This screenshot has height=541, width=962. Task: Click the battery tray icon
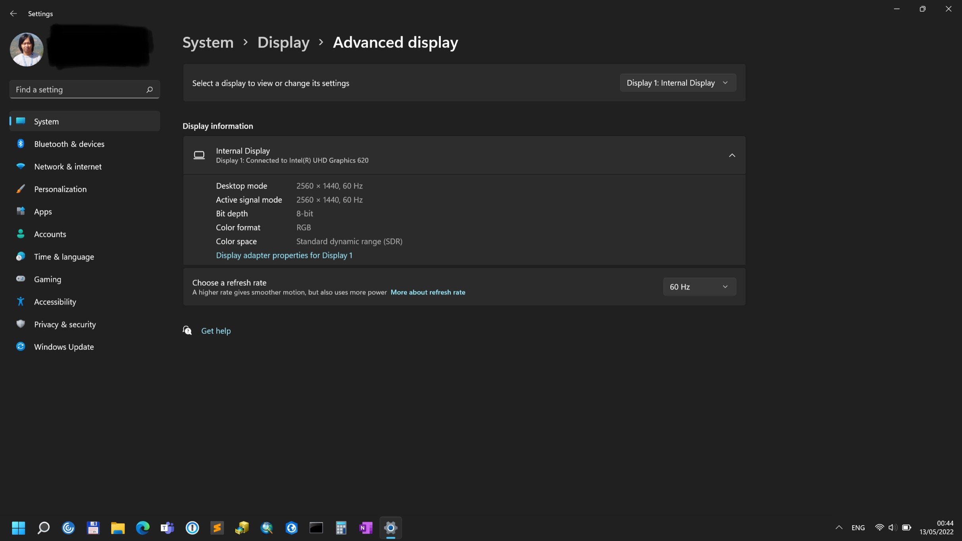pos(906,528)
